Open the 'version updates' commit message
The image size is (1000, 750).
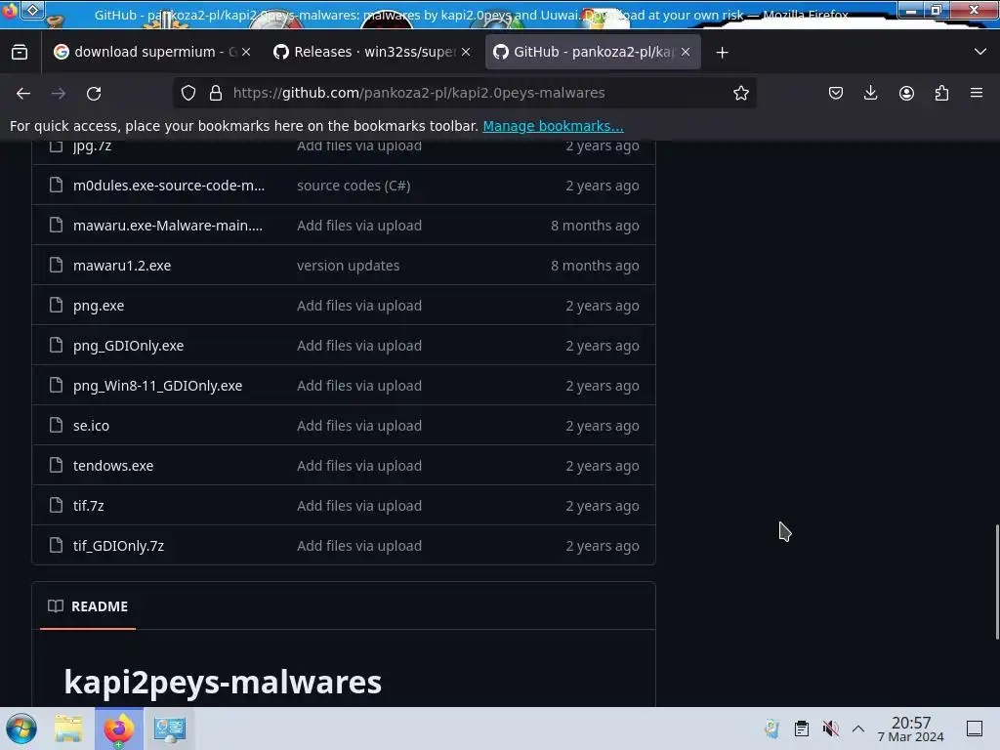pyautogui.click(x=348, y=266)
